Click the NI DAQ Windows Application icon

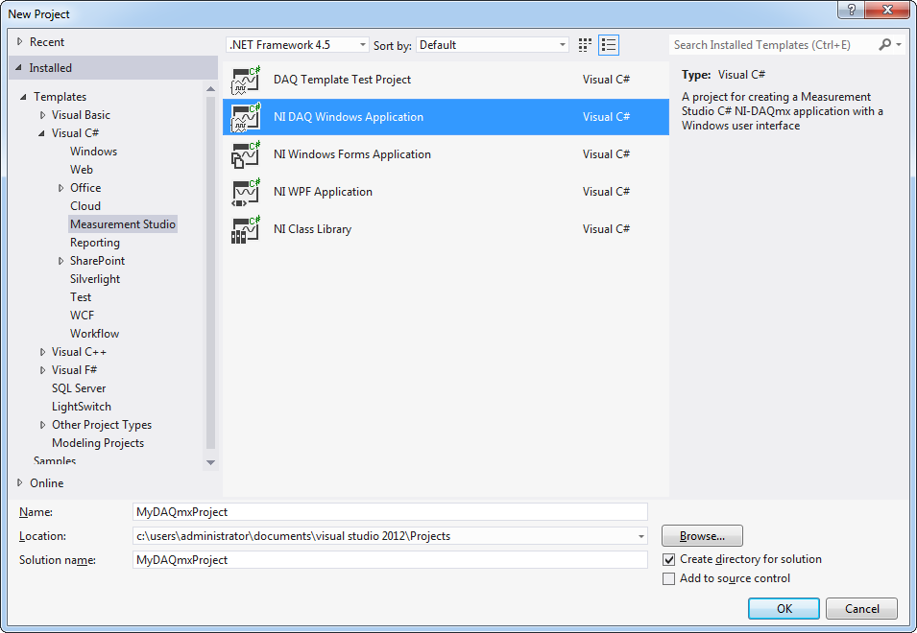tap(247, 117)
